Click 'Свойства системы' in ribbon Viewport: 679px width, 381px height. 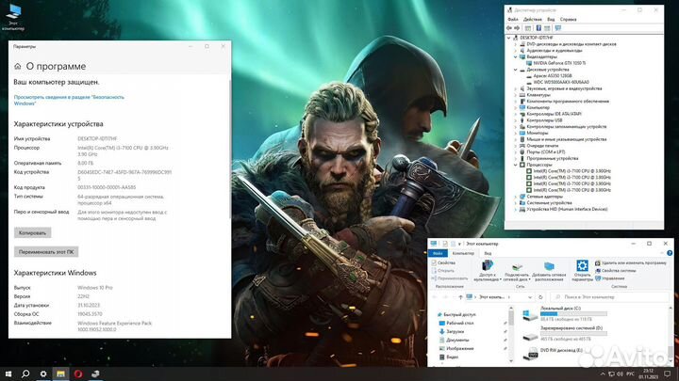[615, 270]
